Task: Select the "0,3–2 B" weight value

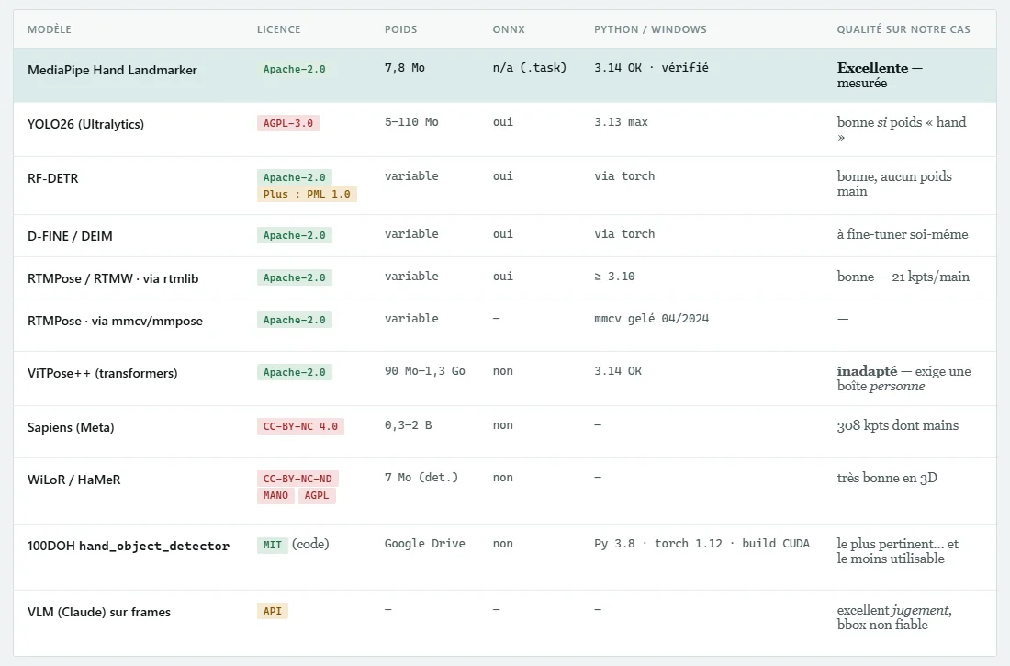Action: 409,425
